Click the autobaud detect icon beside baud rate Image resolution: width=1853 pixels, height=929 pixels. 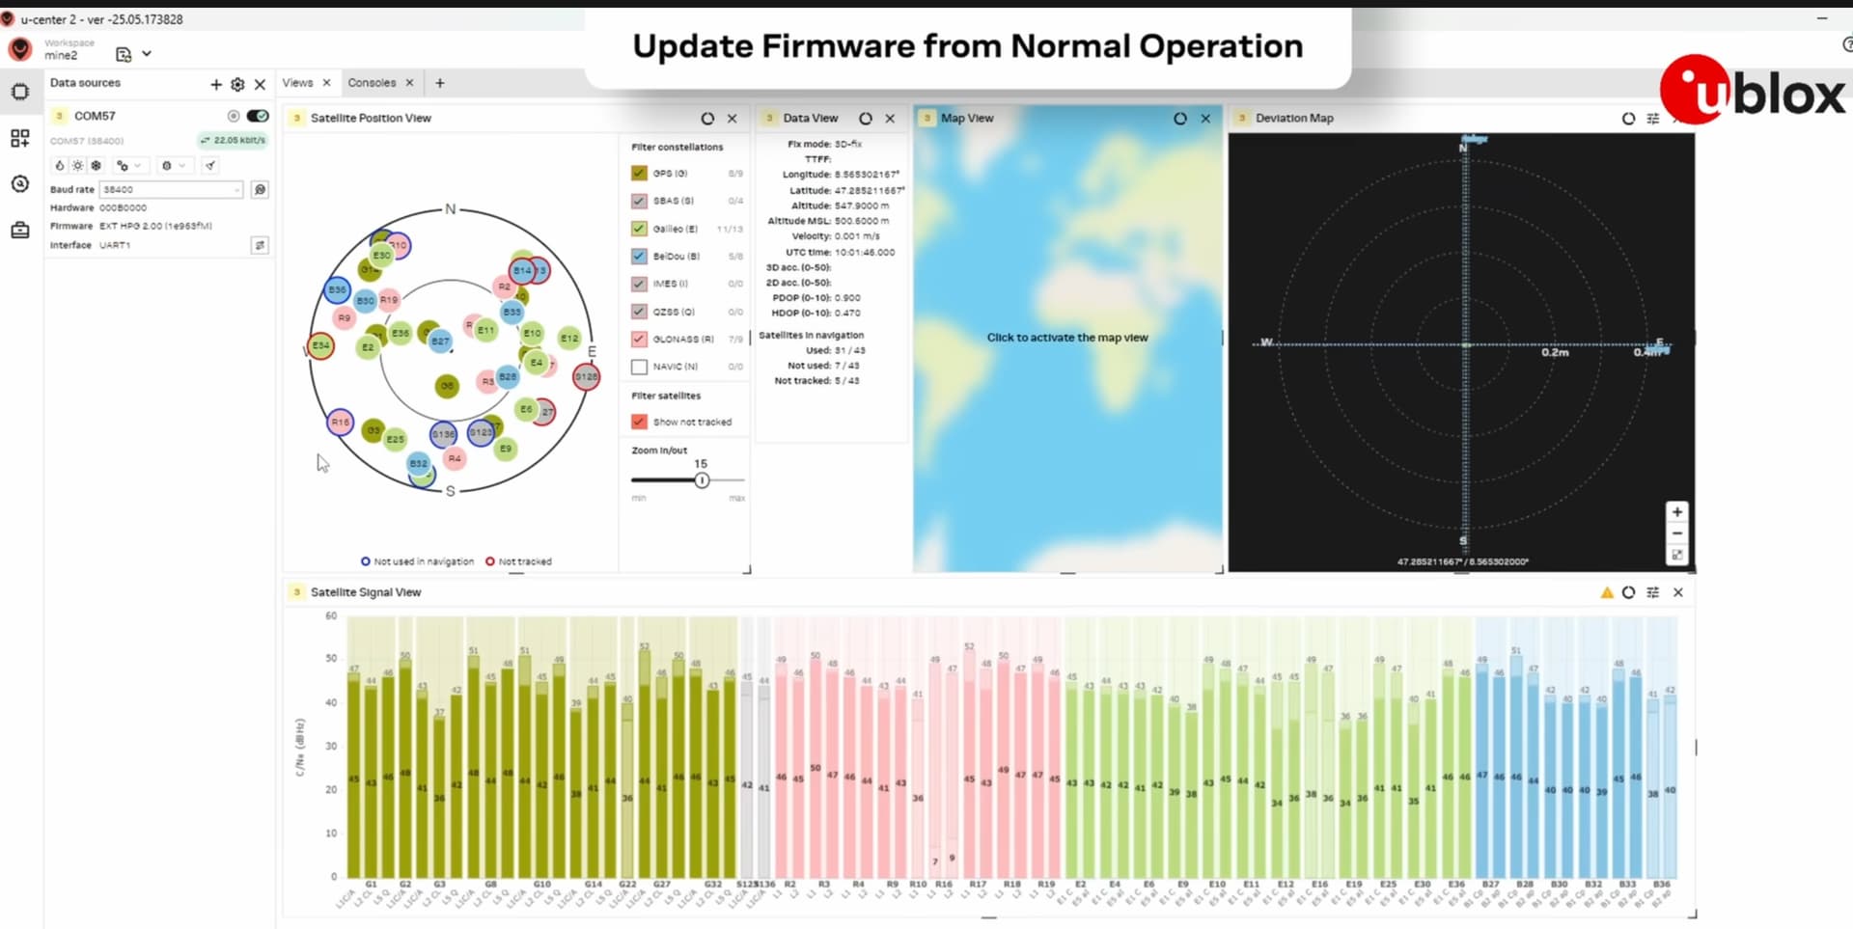point(260,190)
